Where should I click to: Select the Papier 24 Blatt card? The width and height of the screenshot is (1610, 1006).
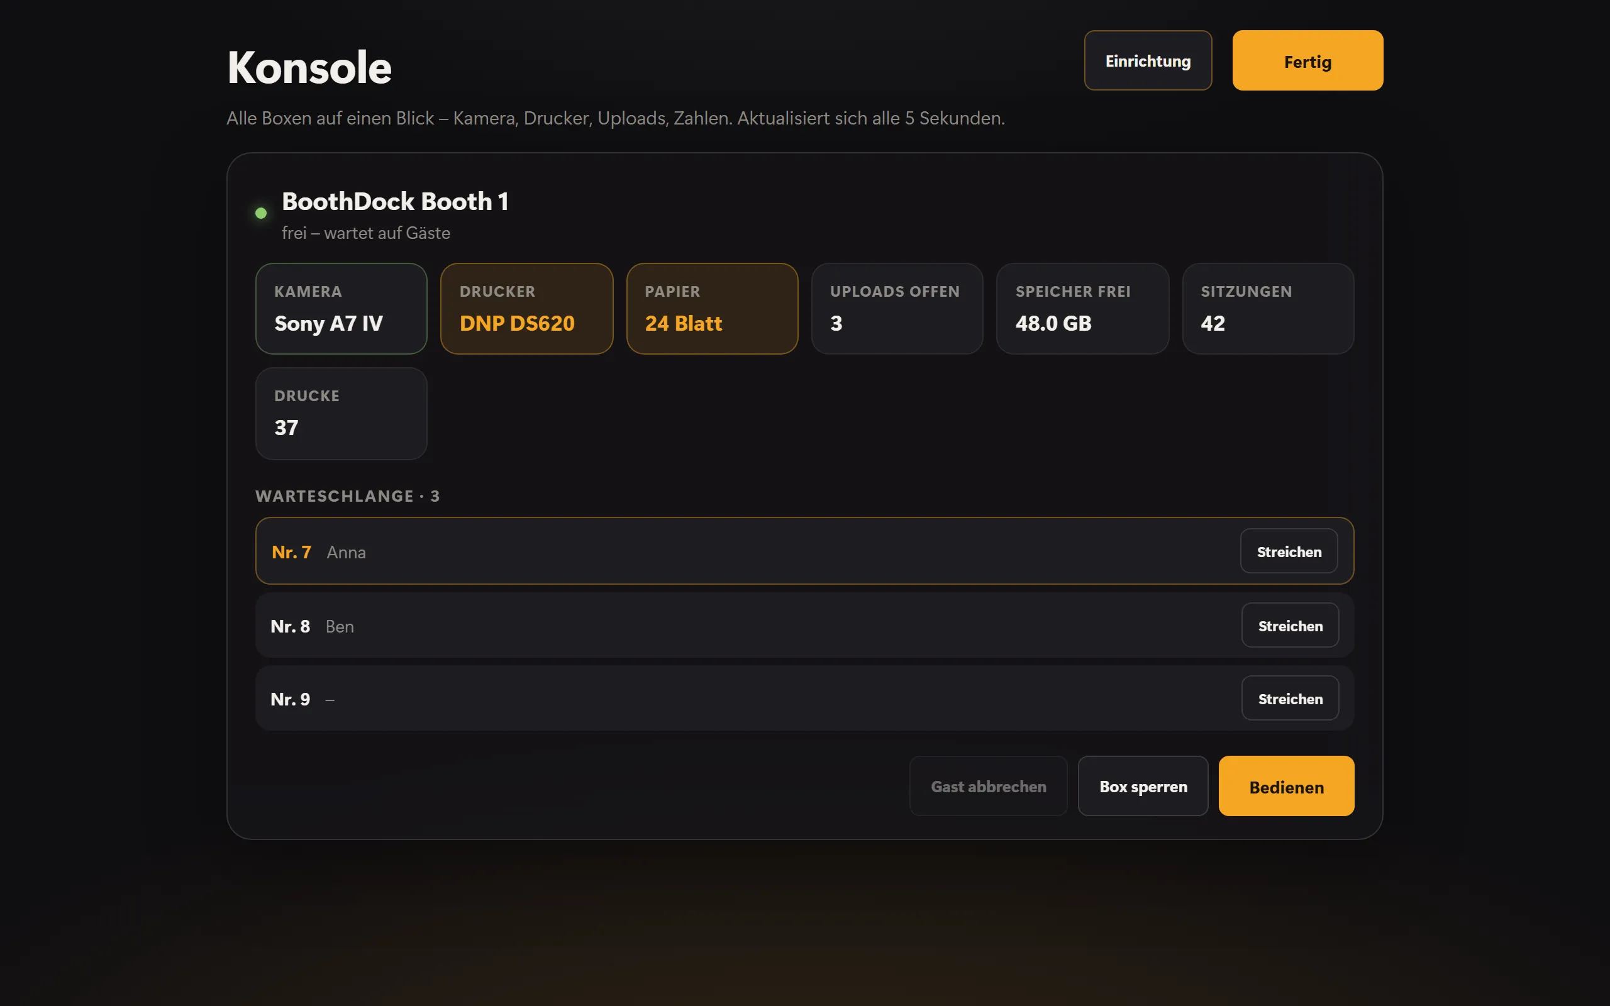click(712, 309)
